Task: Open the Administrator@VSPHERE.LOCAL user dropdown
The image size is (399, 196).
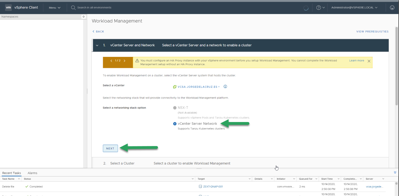Action: [354, 7]
